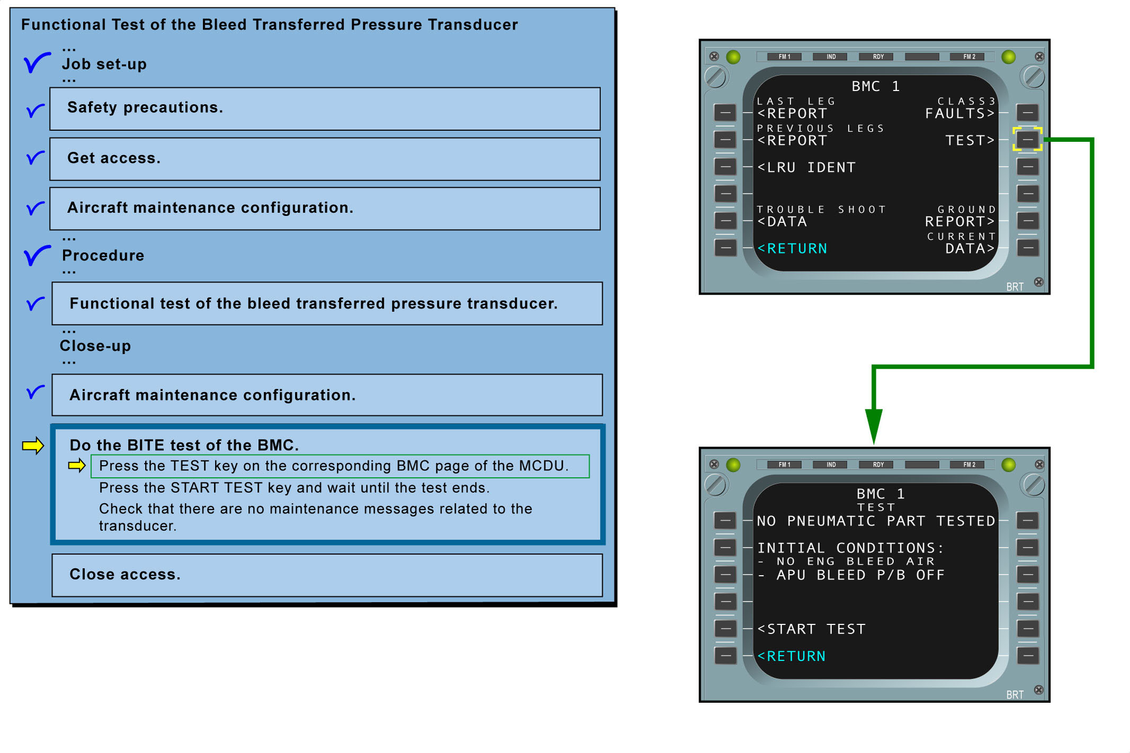Toggle the checkmark beside Get access
Image resolution: width=1130 pixels, height=753 pixels.
coord(35,157)
